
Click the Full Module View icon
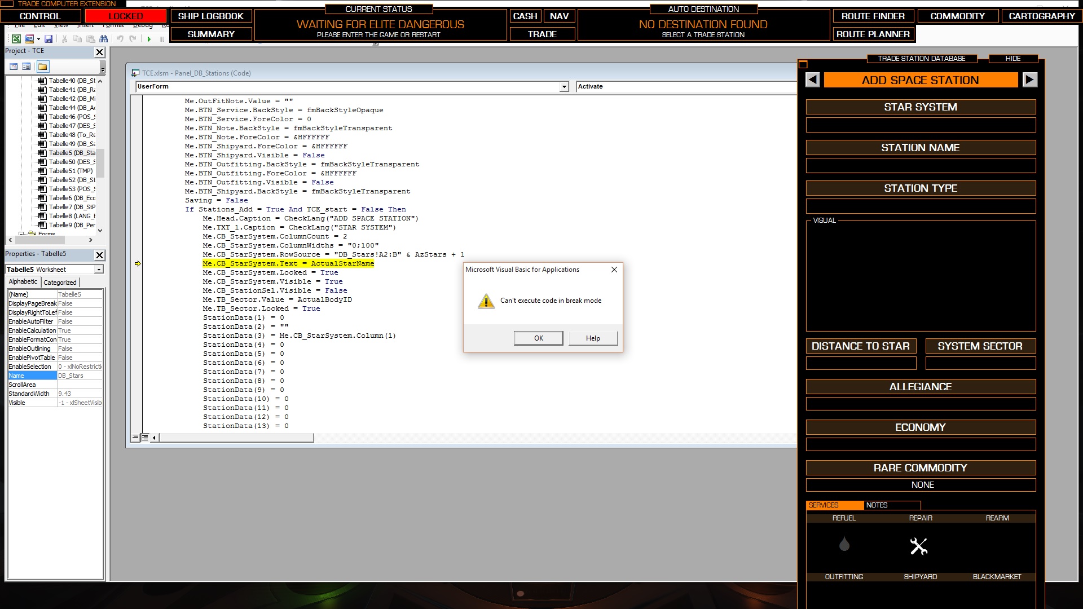pos(145,437)
